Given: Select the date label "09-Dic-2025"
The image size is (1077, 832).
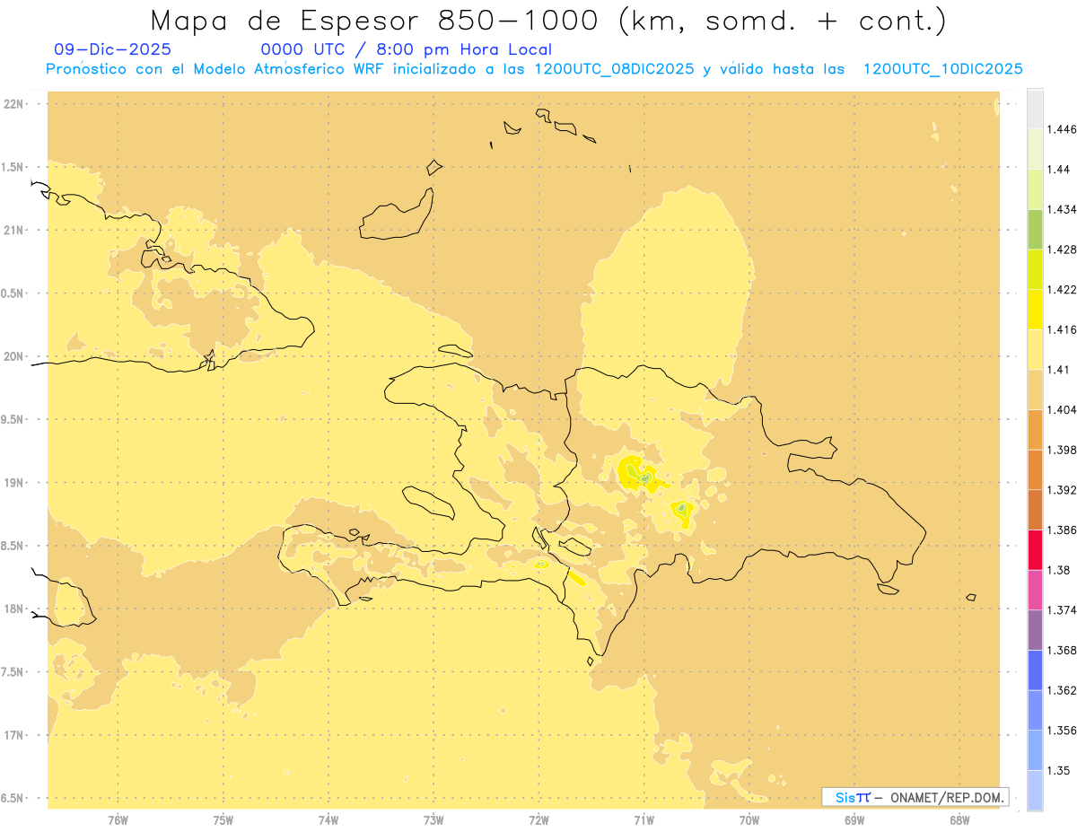Looking at the screenshot, I should (112, 50).
